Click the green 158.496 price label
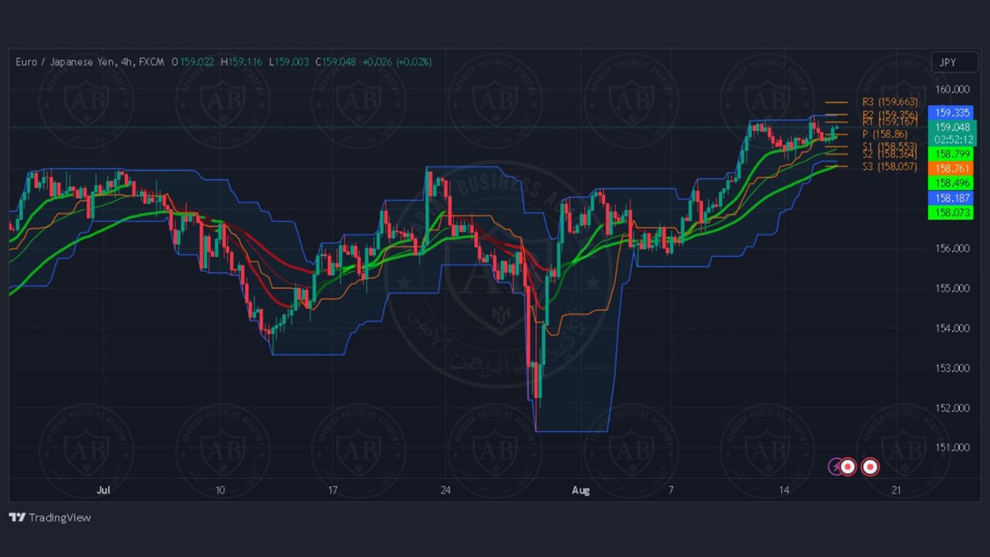Viewport: 990px width, 557px height. [x=952, y=183]
